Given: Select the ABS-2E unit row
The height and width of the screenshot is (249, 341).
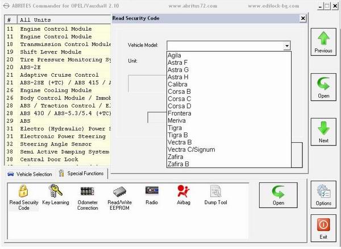Looking at the screenshot, I should coord(58,67).
